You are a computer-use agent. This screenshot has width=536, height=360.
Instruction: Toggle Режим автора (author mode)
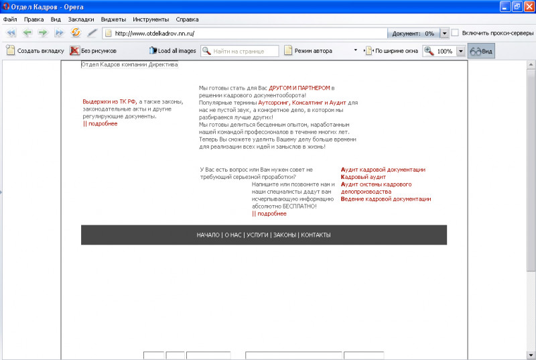[x=308, y=50]
